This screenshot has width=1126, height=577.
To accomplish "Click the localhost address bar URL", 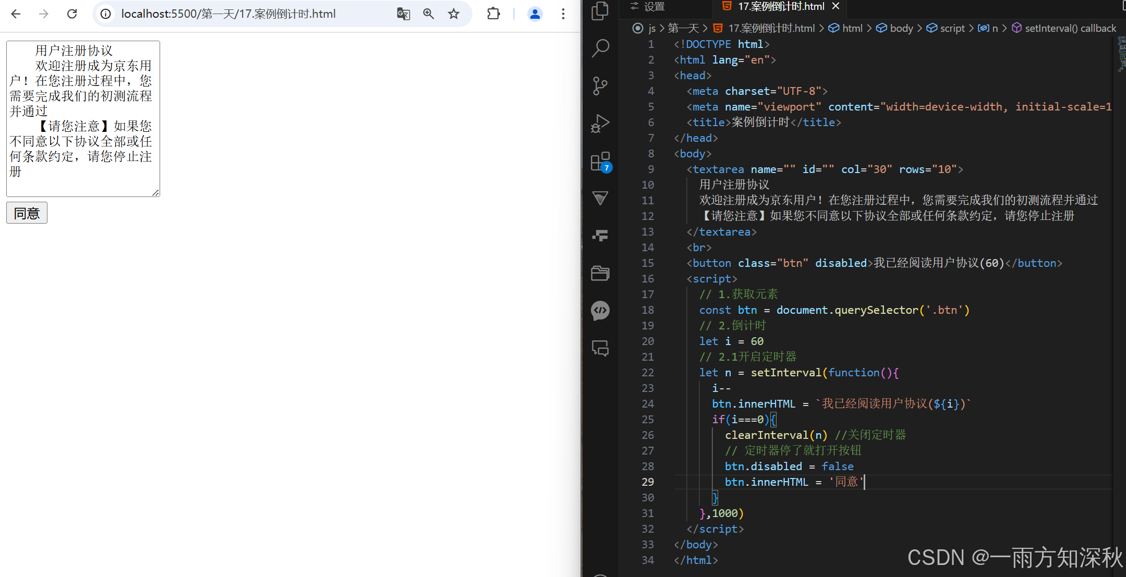I will click(x=228, y=14).
